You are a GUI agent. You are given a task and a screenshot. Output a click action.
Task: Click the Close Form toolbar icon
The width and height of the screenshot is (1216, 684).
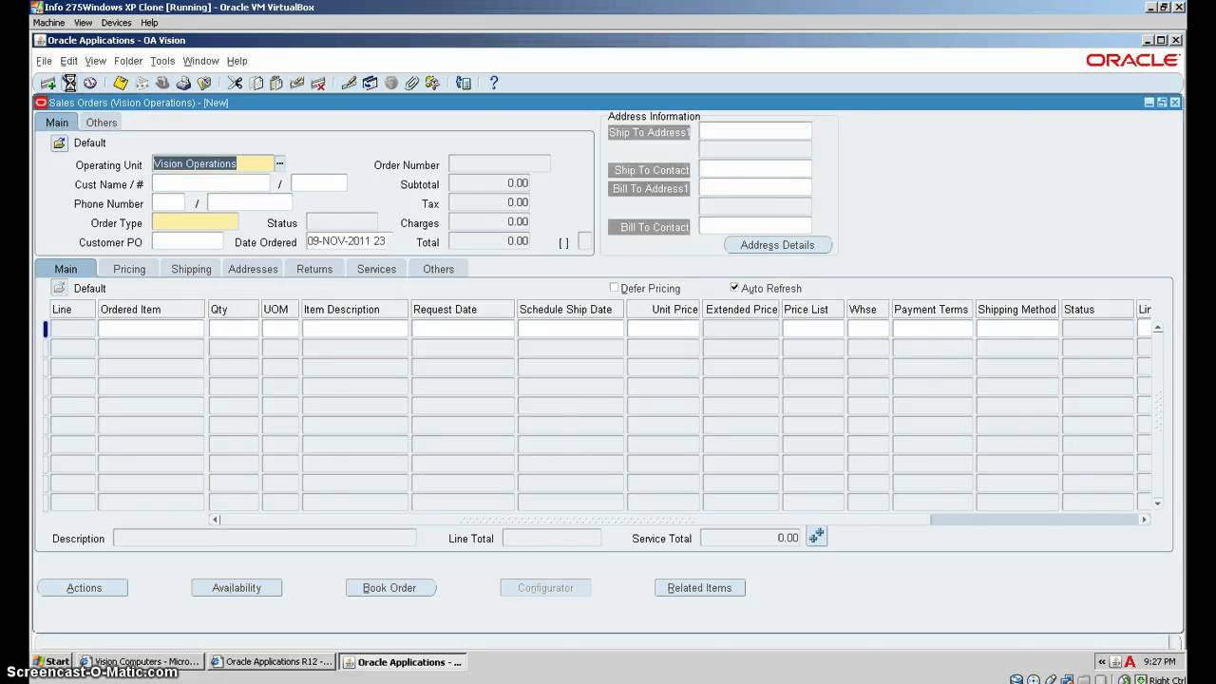point(204,84)
